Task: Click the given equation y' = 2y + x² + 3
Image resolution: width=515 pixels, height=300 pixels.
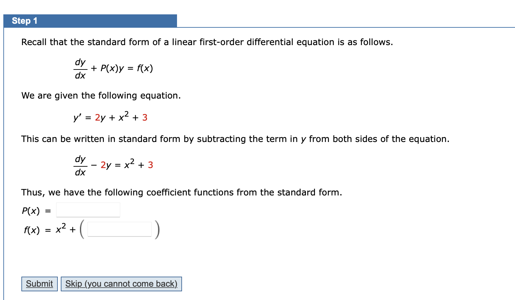Action: pyautogui.click(x=110, y=117)
